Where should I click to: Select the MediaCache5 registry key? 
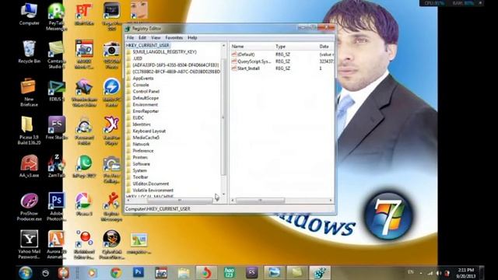pos(146,138)
